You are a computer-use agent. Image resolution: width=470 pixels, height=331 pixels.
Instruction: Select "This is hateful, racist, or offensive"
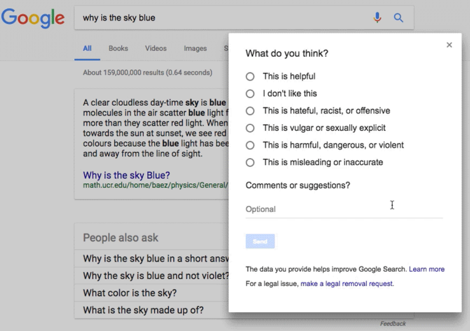(250, 111)
